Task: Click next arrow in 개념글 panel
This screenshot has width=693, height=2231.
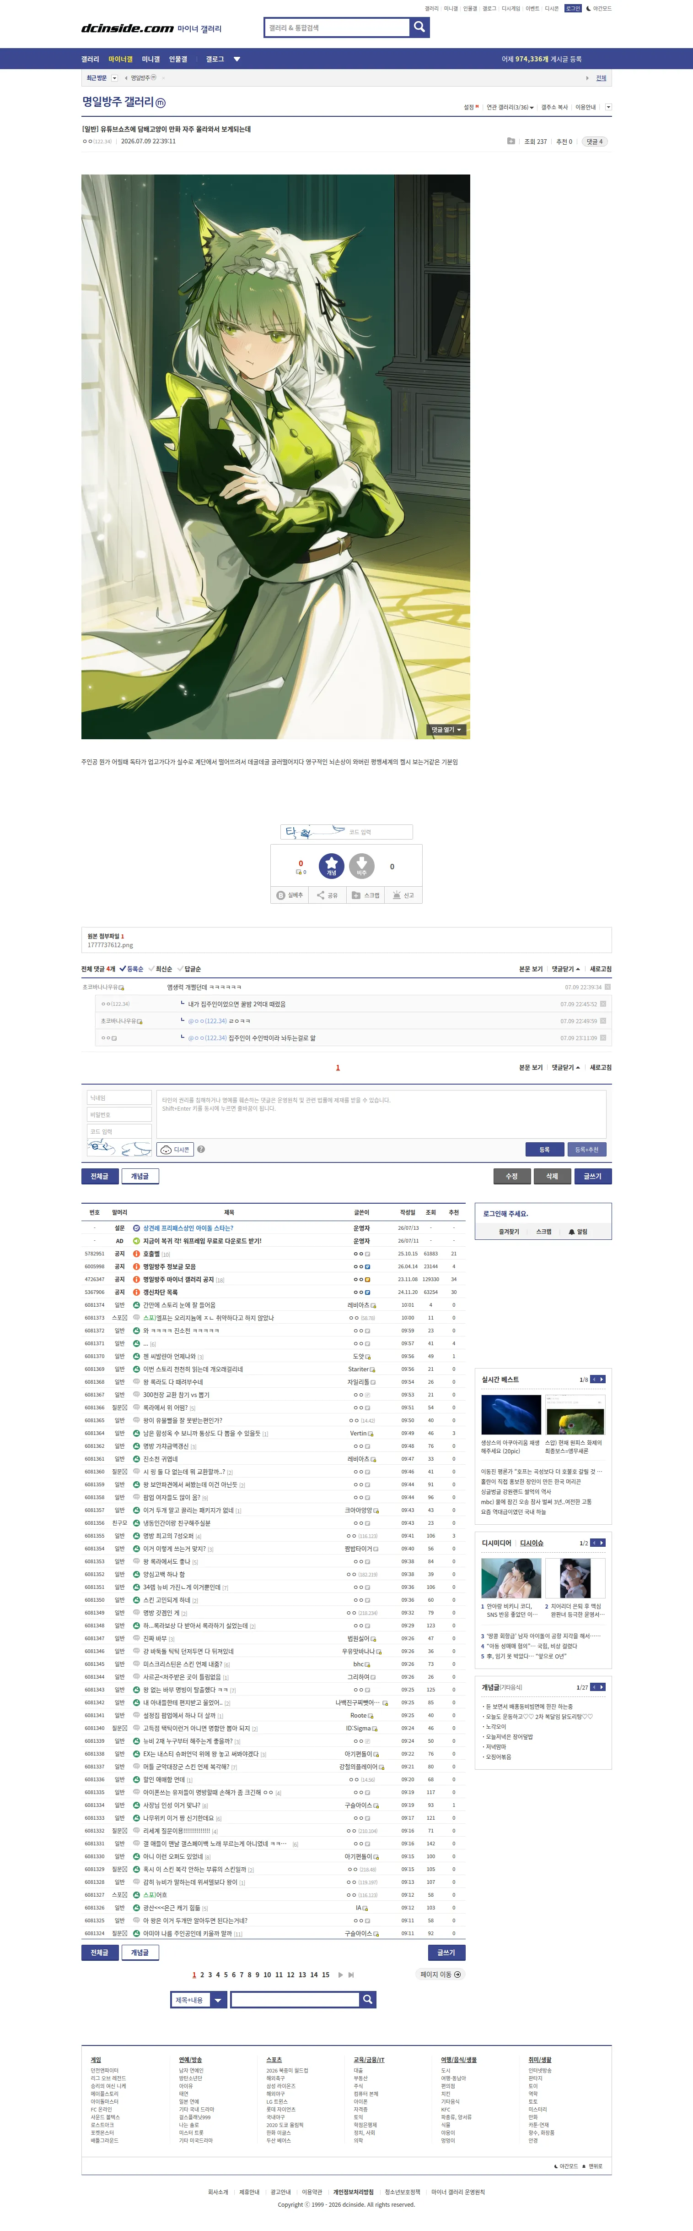Action: (602, 1688)
